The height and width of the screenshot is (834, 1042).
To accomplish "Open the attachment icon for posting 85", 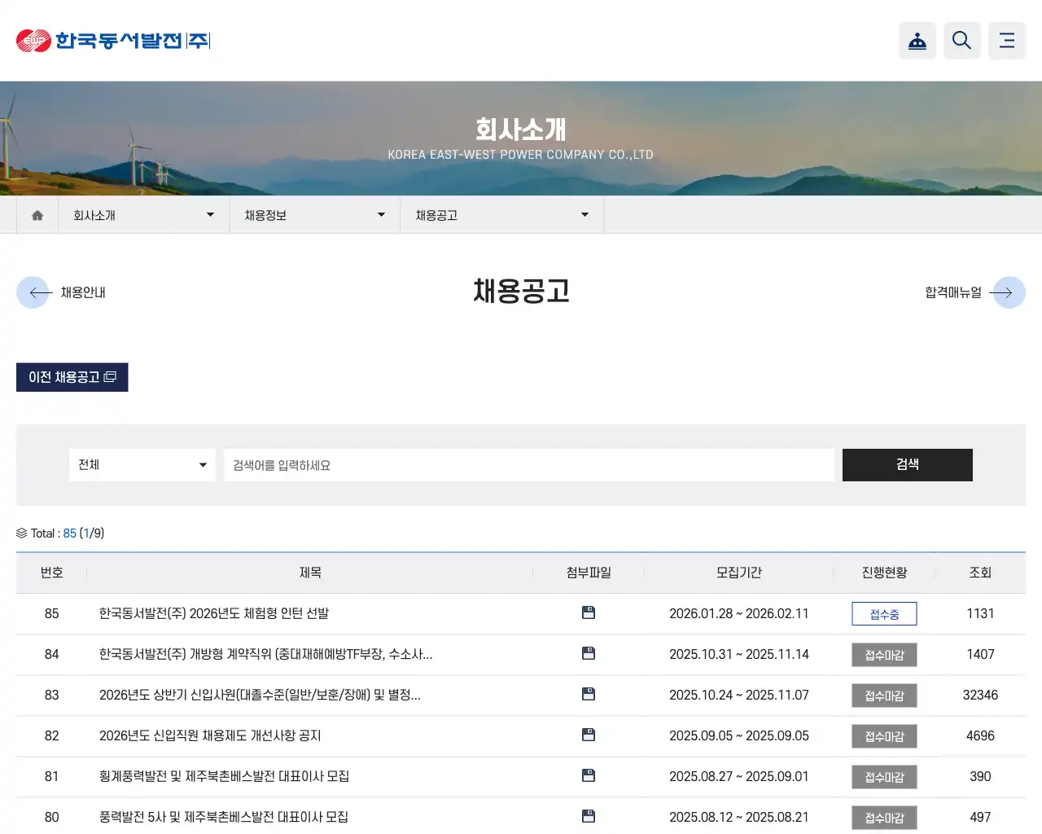I will (588, 612).
